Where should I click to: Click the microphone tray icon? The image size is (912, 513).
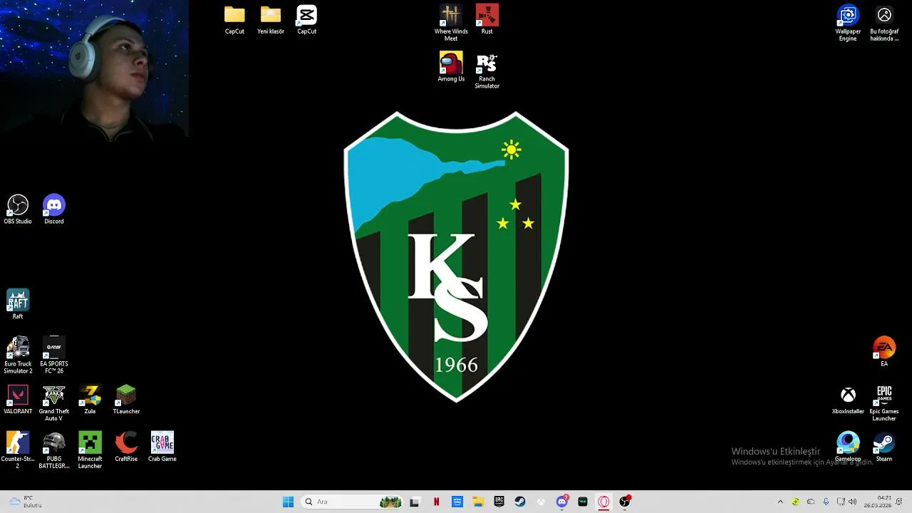(826, 502)
